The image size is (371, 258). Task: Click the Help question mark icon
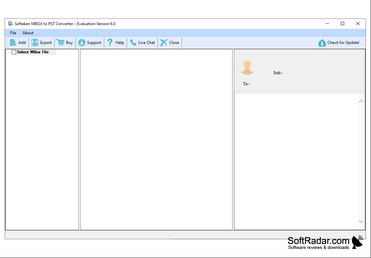click(110, 42)
